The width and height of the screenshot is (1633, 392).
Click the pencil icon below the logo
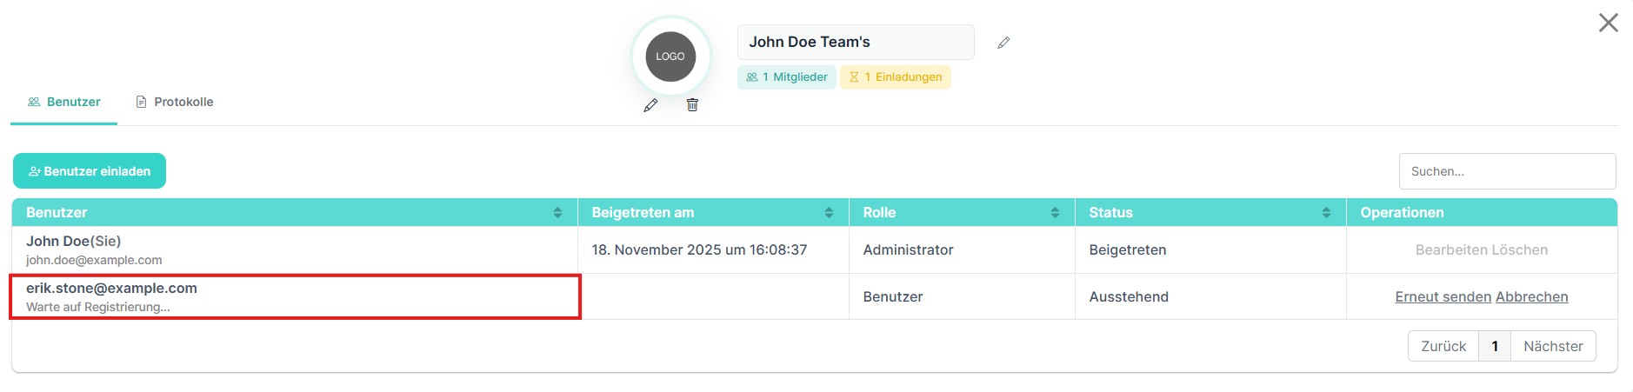point(650,105)
